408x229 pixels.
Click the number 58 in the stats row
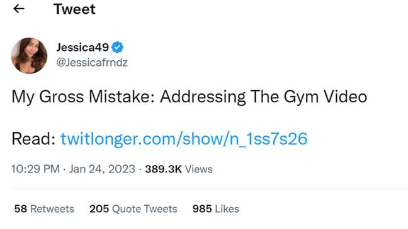point(21,209)
